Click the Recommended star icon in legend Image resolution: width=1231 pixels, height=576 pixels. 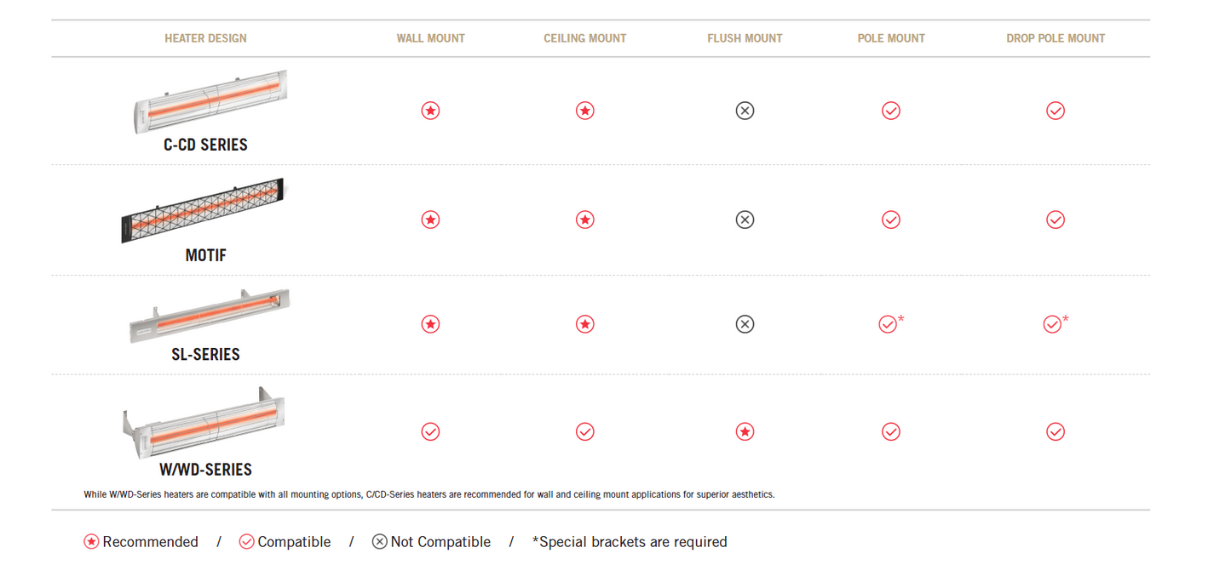pos(91,542)
